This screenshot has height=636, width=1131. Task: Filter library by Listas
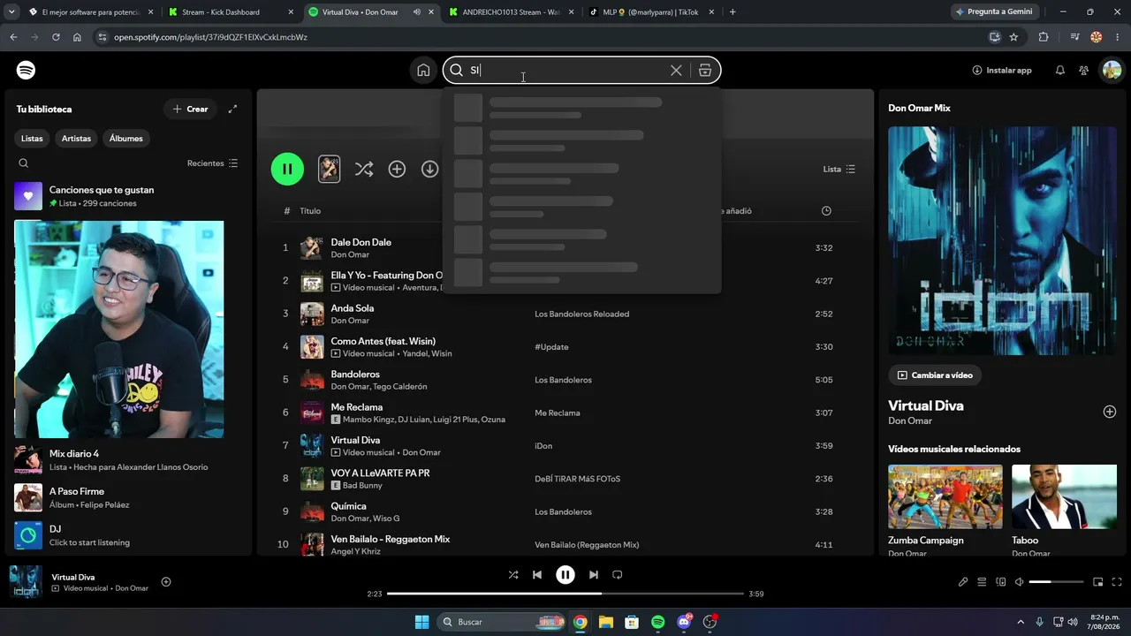(x=32, y=139)
